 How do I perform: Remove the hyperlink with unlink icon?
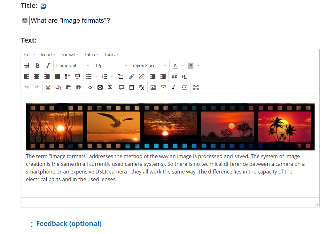click(142, 77)
